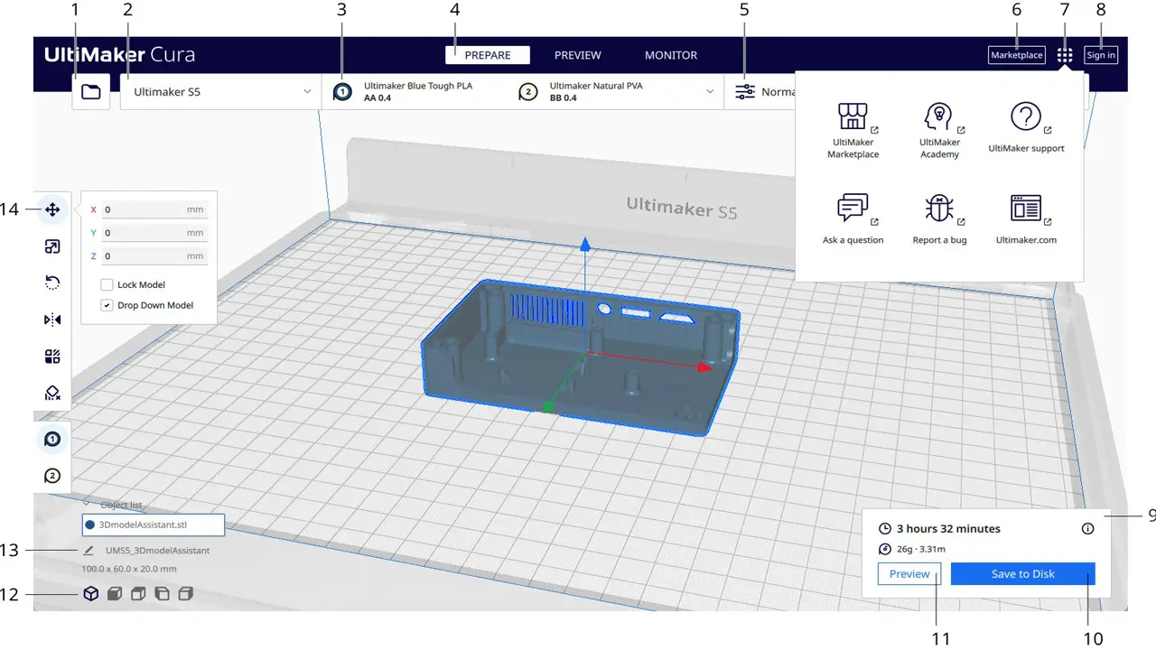Switch to 3D perspective view cube
The height and width of the screenshot is (650, 1156).
coord(91,594)
